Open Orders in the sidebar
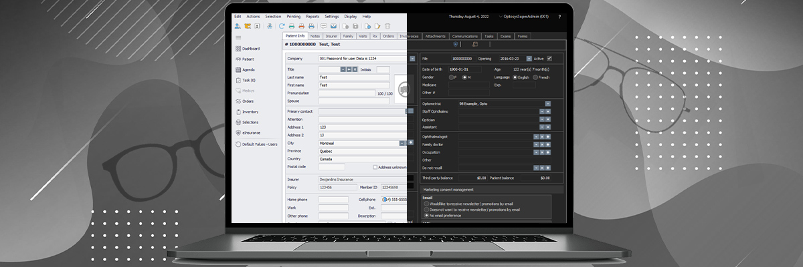803x267 pixels. (x=245, y=101)
